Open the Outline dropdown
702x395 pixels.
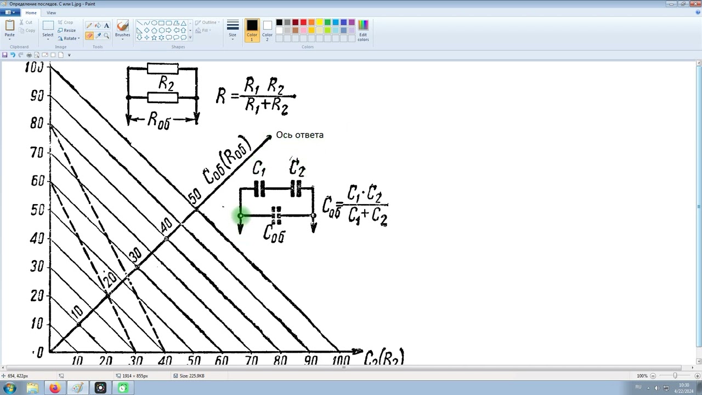207,22
